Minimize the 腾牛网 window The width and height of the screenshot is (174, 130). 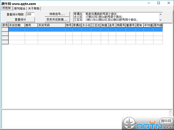(x=149, y=3)
